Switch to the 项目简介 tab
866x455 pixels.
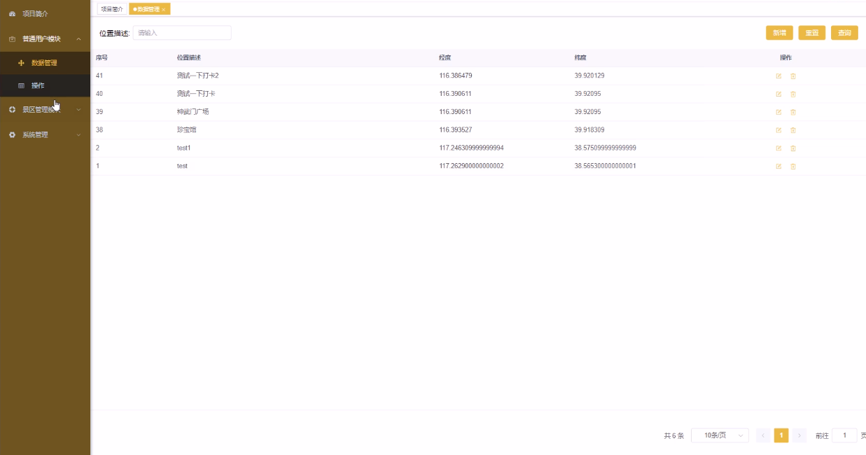tap(112, 9)
